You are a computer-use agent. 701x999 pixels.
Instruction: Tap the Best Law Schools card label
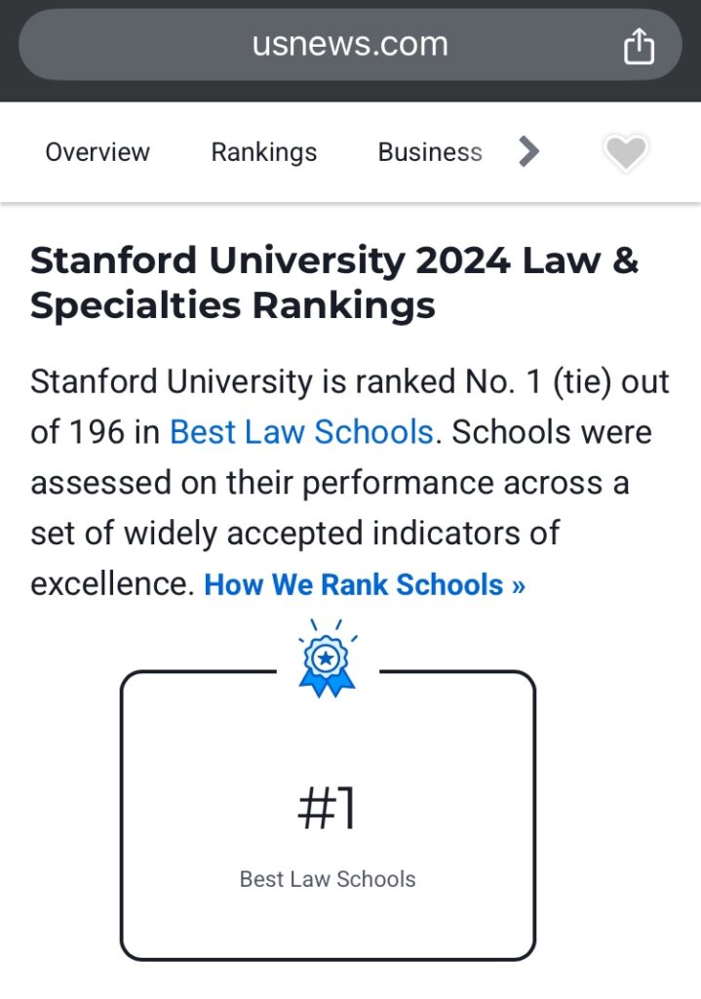pyautogui.click(x=328, y=879)
